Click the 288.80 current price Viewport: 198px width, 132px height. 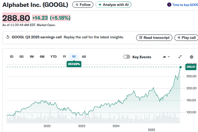point(16,18)
